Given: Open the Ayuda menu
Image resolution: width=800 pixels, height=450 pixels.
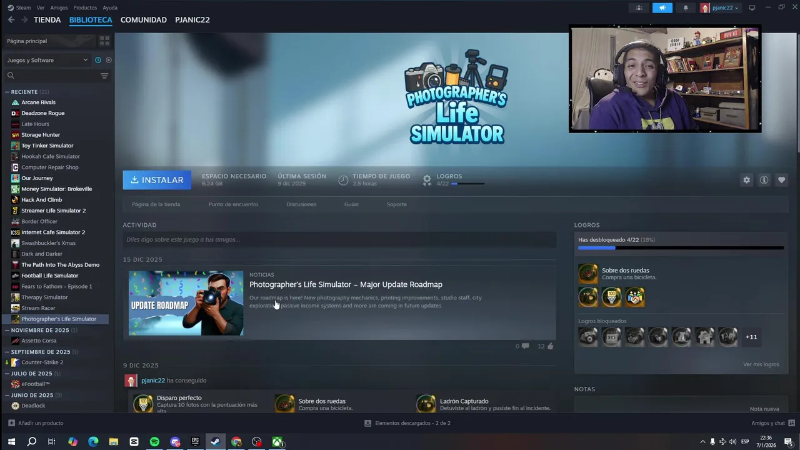Looking at the screenshot, I should (110, 7).
